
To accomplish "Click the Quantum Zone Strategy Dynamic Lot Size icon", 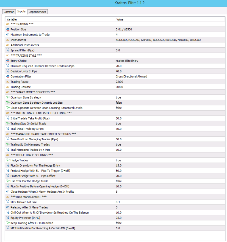I will pos(8,103).
